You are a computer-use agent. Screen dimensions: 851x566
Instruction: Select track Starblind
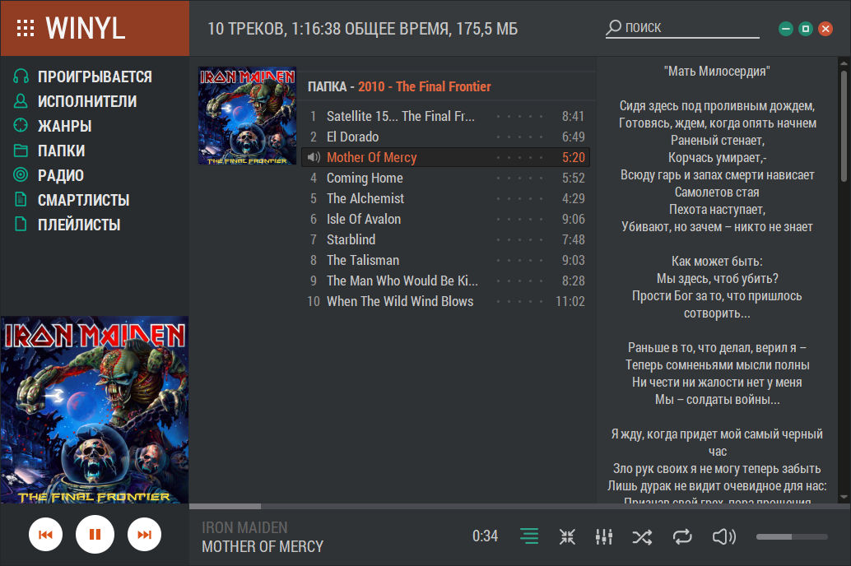point(445,240)
